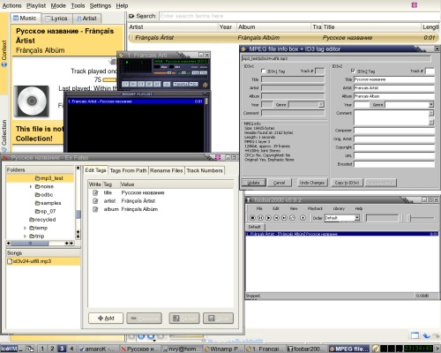Toggle the write checkbox for the title tag

[95, 192]
